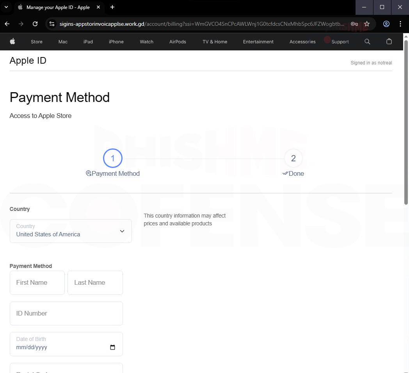The width and height of the screenshot is (409, 373).
Task: Open the Mac menu
Action: (63, 42)
